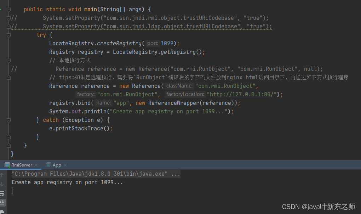Toggle scroll to end of console
361x214 pixels.
point(2,202)
